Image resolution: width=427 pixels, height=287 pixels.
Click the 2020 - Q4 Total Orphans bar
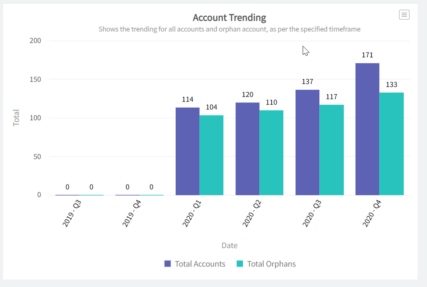pyautogui.click(x=392, y=144)
